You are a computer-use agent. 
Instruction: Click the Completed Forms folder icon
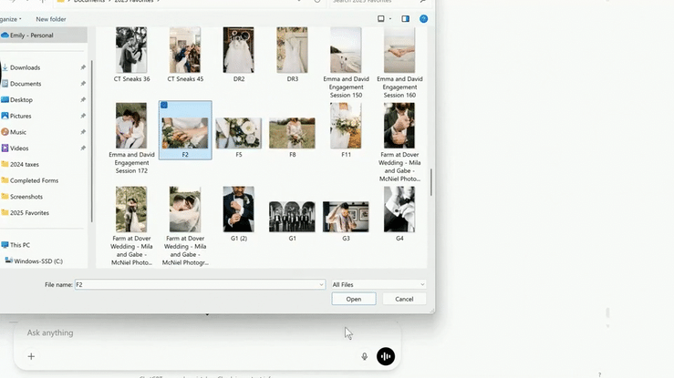click(x=5, y=180)
